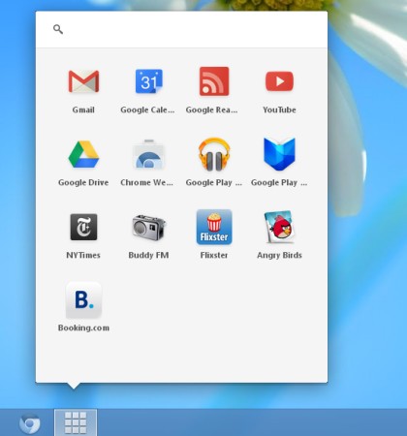
Task: Click the "Google Rea..." label
Action: [x=211, y=110]
